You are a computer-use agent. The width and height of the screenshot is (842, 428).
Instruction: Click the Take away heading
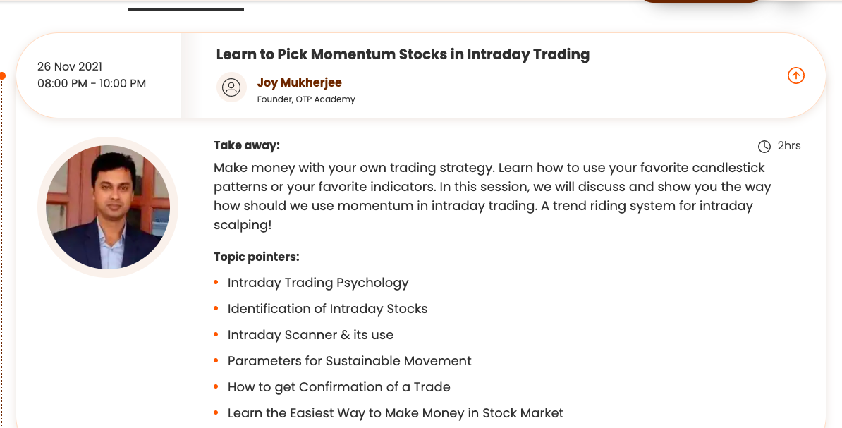point(247,145)
